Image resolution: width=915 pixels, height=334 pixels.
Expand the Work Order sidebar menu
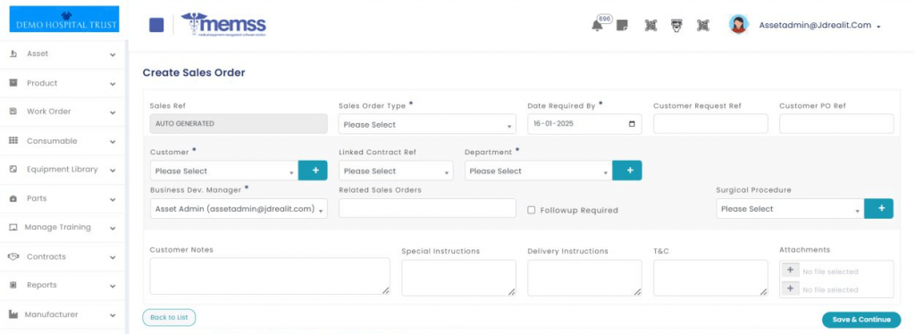tap(63, 112)
